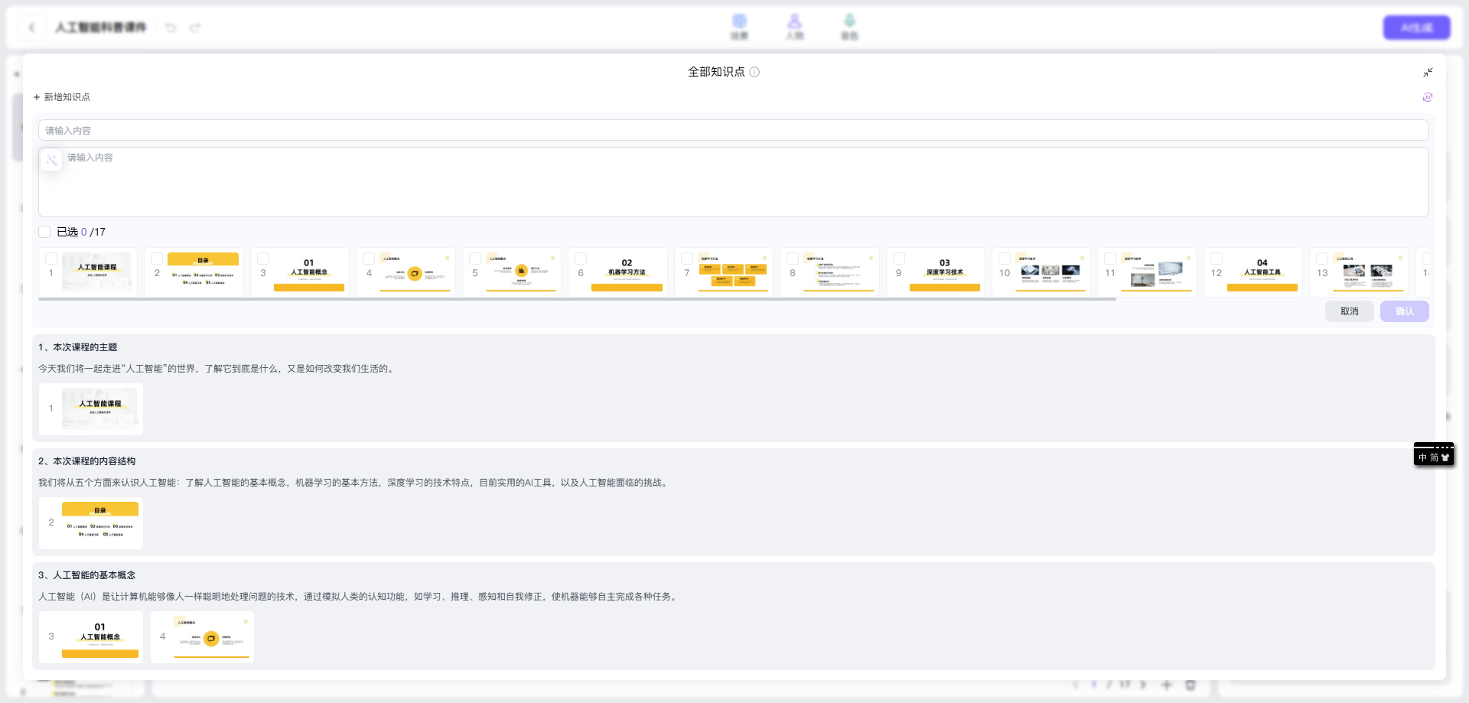Image resolution: width=1469 pixels, height=703 pixels.
Task: Select slide 6 机器学习方法 thumbnail
Action: tap(627, 274)
